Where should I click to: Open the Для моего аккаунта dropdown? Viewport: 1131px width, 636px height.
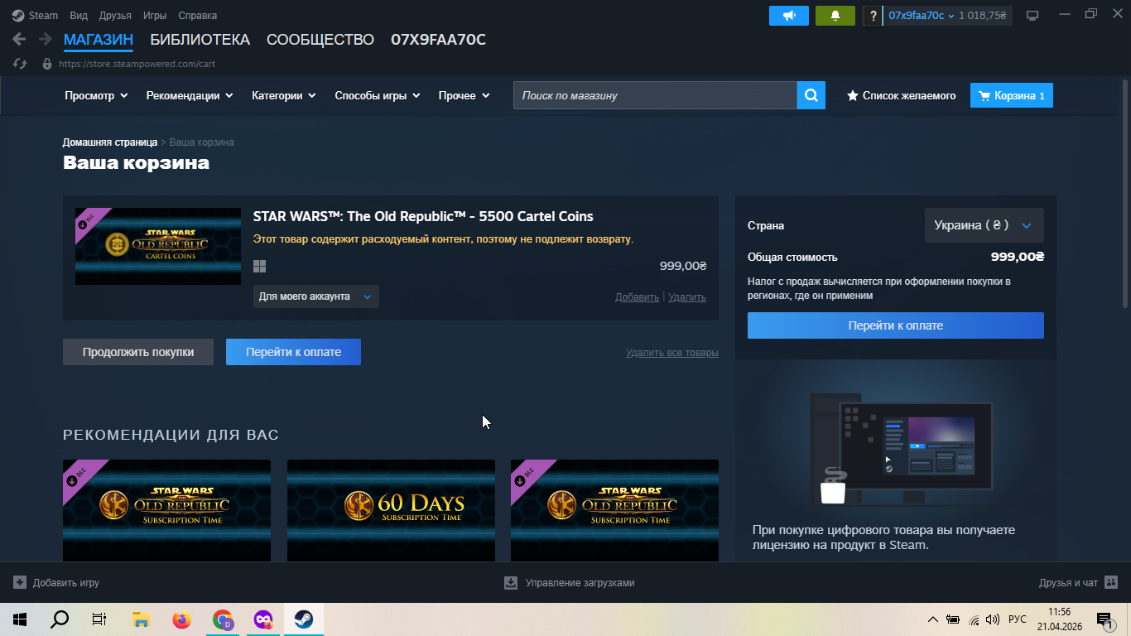pos(316,296)
